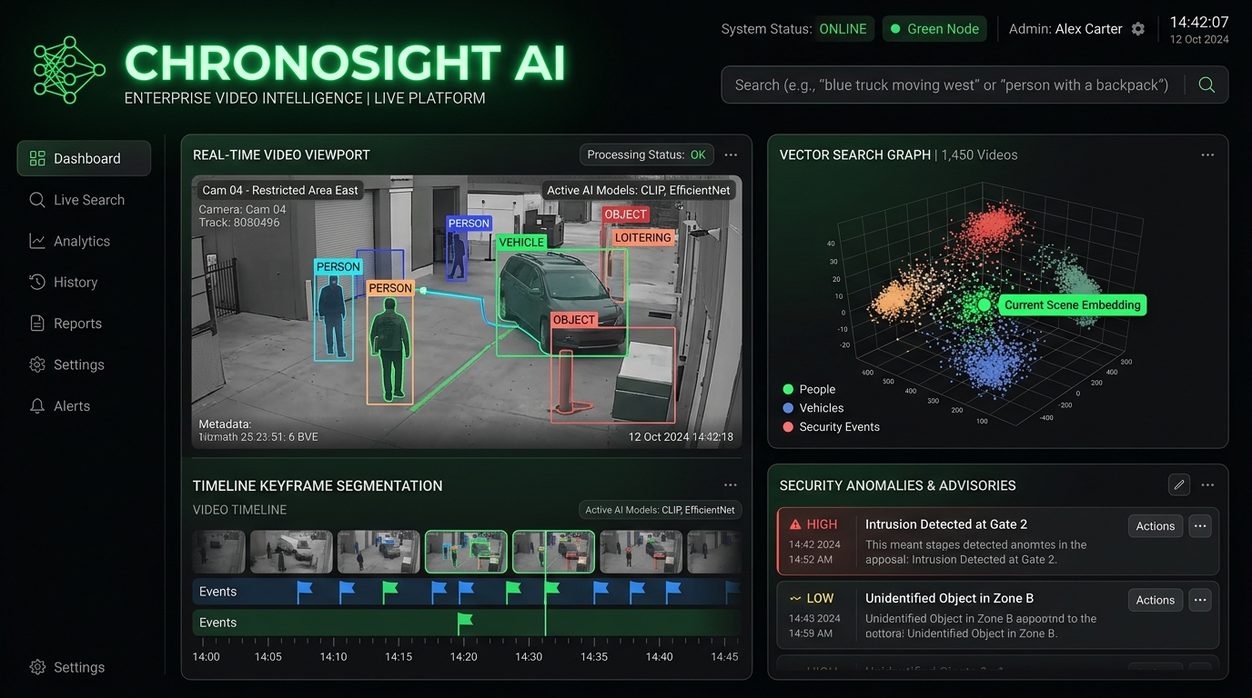
Task: Go to Dashboard in sidebar
Action: pyautogui.click(x=84, y=158)
